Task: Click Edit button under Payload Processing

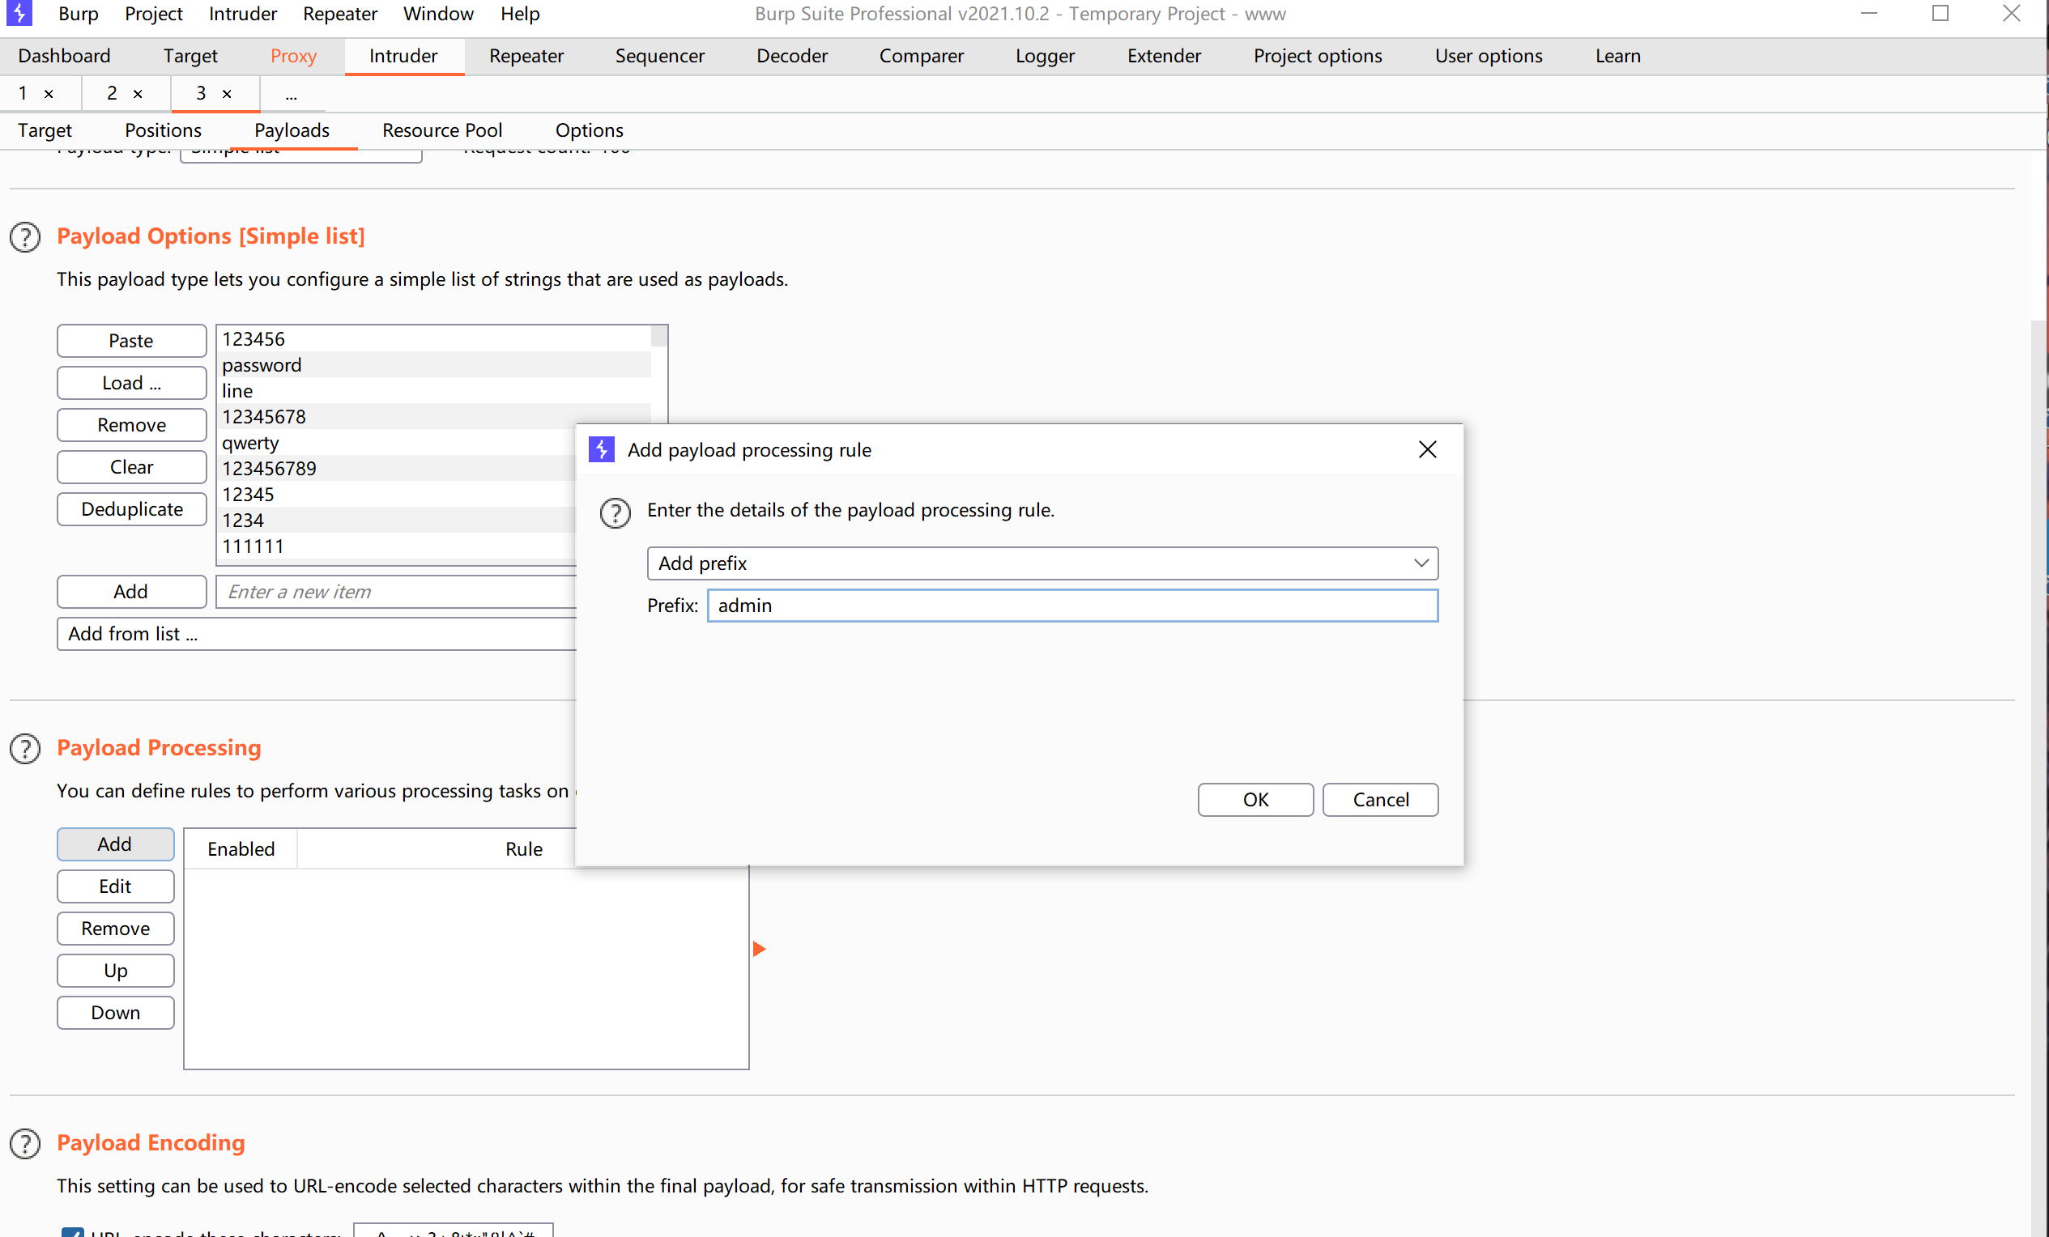Action: 116,887
